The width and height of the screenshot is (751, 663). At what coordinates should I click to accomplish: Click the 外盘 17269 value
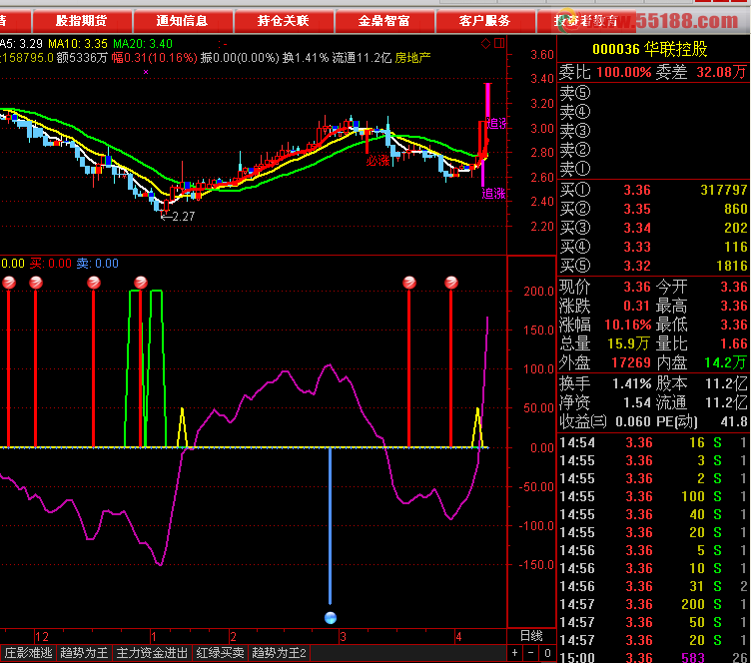coord(631,362)
